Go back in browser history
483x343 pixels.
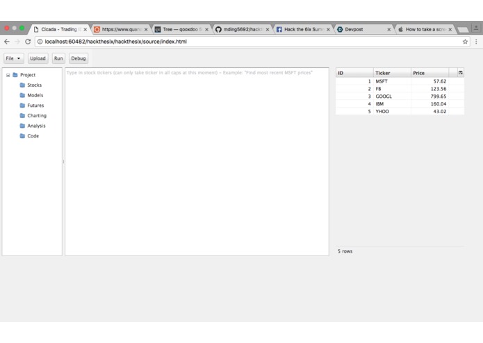click(x=7, y=42)
